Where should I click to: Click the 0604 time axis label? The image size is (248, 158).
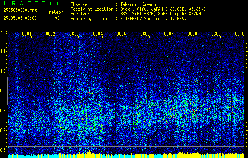[98, 34]
